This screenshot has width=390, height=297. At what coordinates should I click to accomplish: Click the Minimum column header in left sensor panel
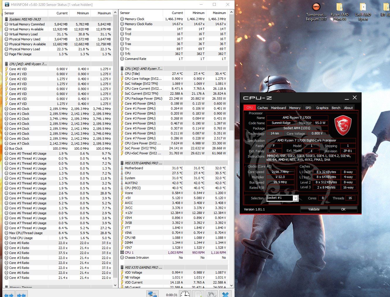[x=80, y=13]
